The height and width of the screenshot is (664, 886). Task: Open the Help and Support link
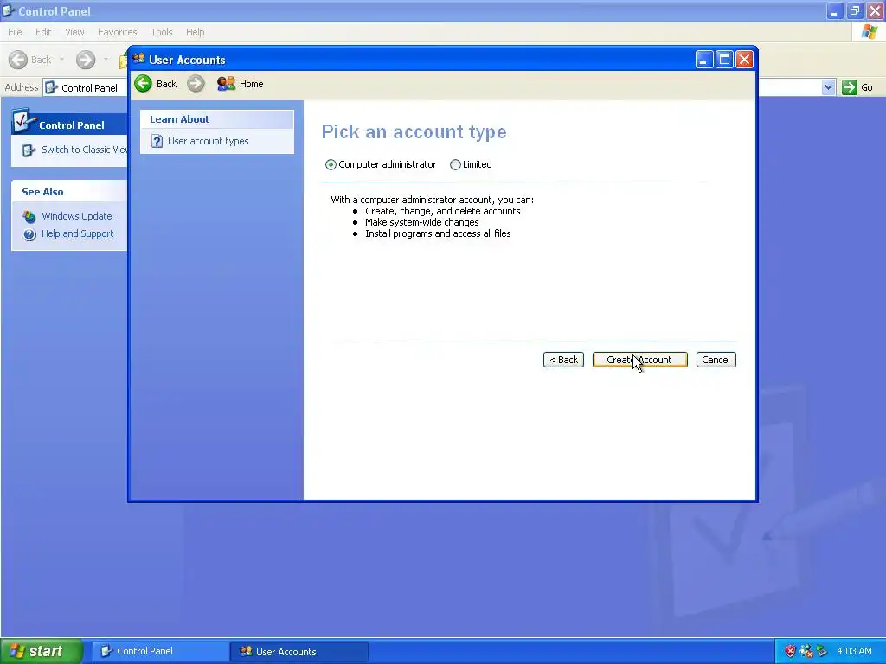(77, 233)
